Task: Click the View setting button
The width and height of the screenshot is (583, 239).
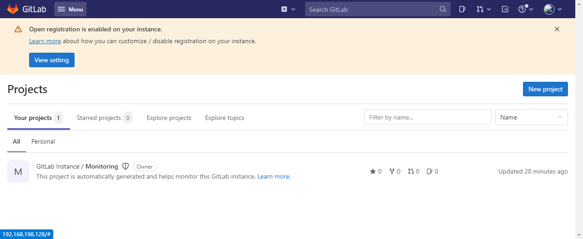Action: [52, 60]
